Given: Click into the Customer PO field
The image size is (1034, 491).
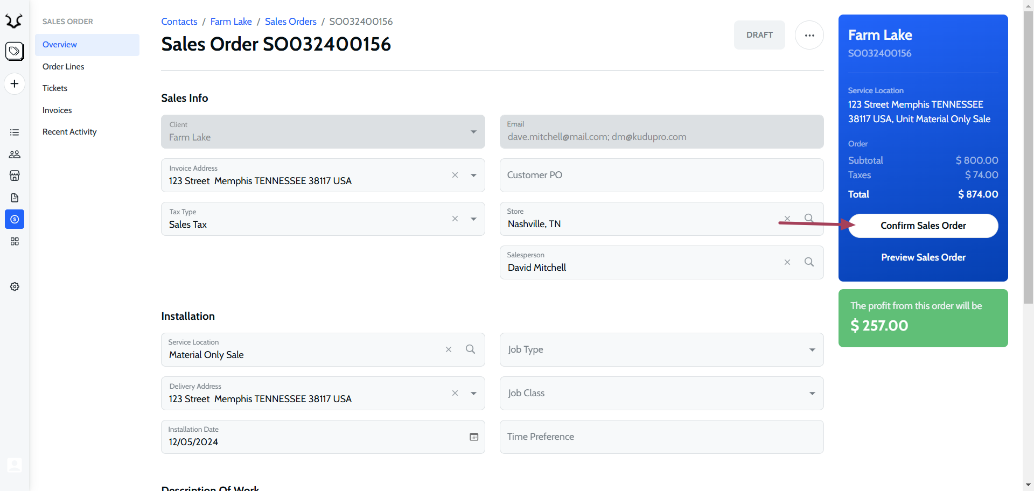Looking at the screenshot, I should pos(661,176).
